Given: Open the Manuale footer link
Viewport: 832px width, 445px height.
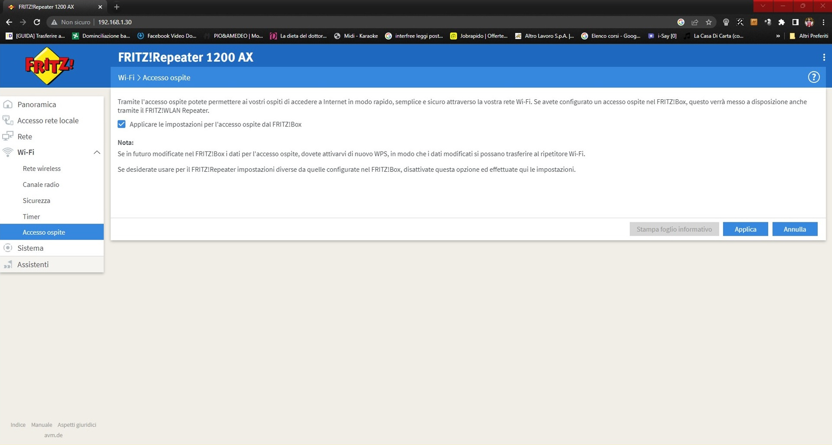Looking at the screenshot, I should pyautogui.click(x=41, y=425).
